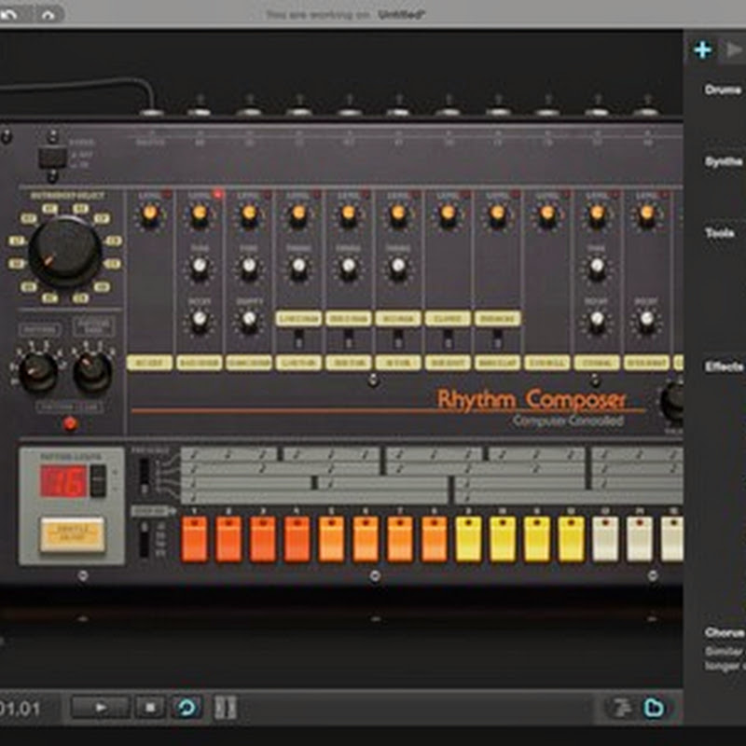Toggle the blue loop icon

pyautogui.click(x=187, y=707)
